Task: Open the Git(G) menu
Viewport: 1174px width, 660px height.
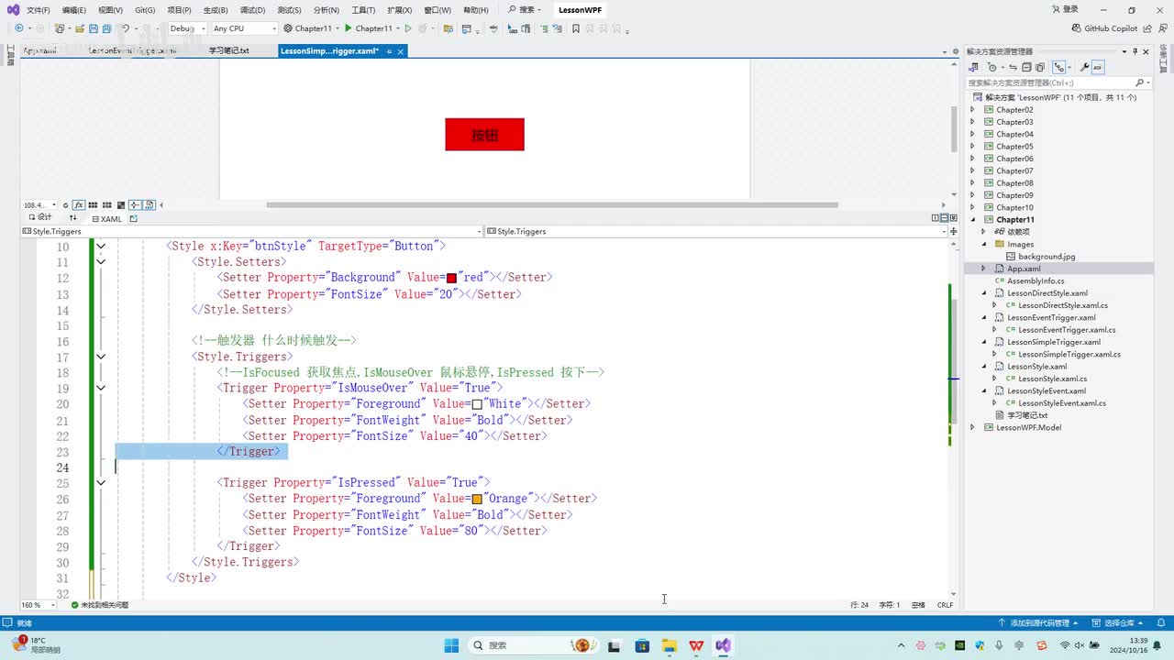Action: (x=145, y=10)
